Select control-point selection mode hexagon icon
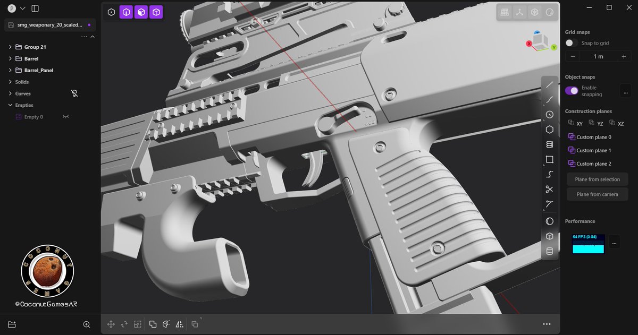Image resolution: width=638 pixels, height=335 pixels. pos(111,12)
